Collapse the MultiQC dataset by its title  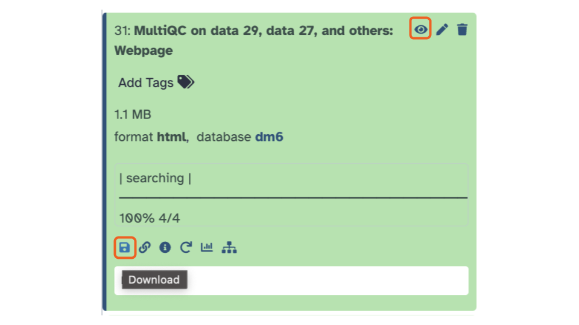point(253,40)
